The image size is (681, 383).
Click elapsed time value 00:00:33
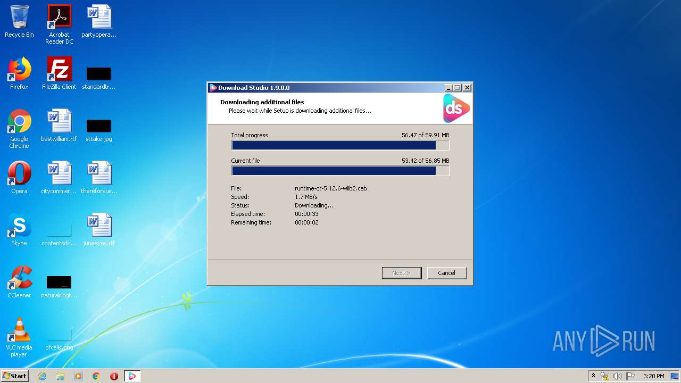click(x=306, y=214)
